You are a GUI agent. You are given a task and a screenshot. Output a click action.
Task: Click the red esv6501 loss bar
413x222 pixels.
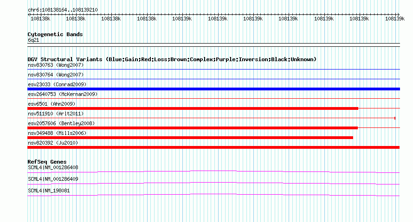193,108
